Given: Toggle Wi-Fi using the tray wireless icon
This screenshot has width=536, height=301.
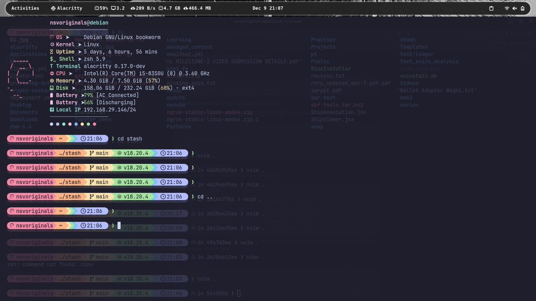Looking at the screenshot, I should pos(507,8).
